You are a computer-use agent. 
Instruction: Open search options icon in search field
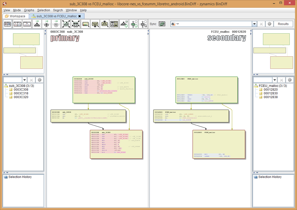[175, 24]
